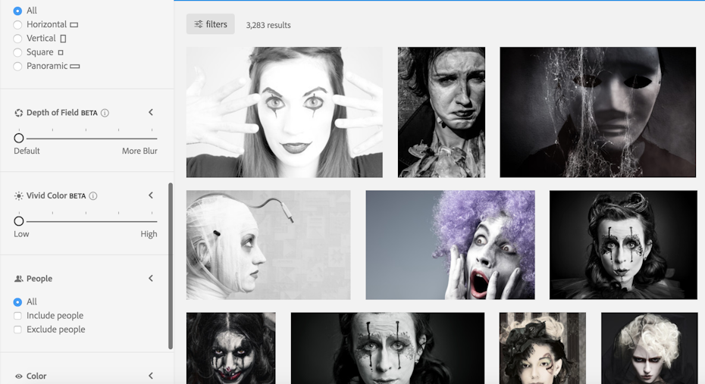Enable the Include people checkbox

point(17,316)
